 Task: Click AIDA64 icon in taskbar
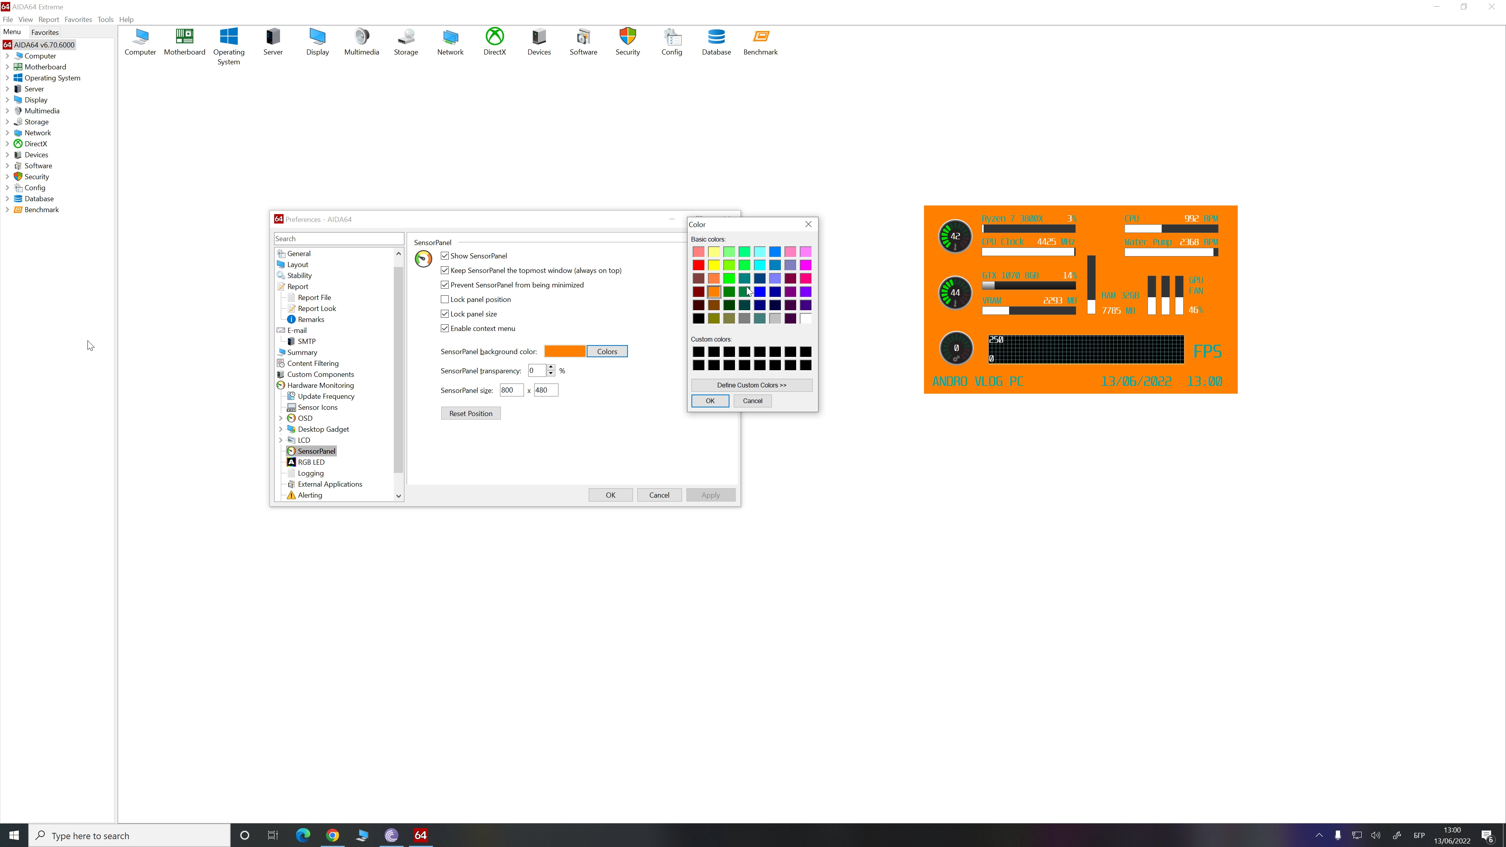(x=420, y=835)
